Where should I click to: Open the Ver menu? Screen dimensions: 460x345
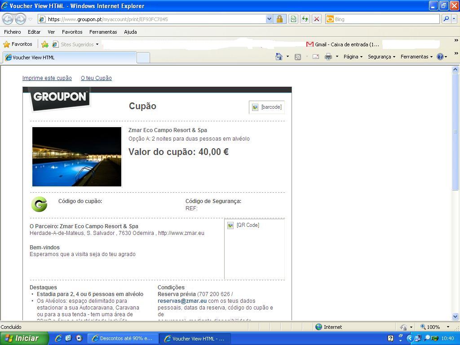[x=51, y=32]
